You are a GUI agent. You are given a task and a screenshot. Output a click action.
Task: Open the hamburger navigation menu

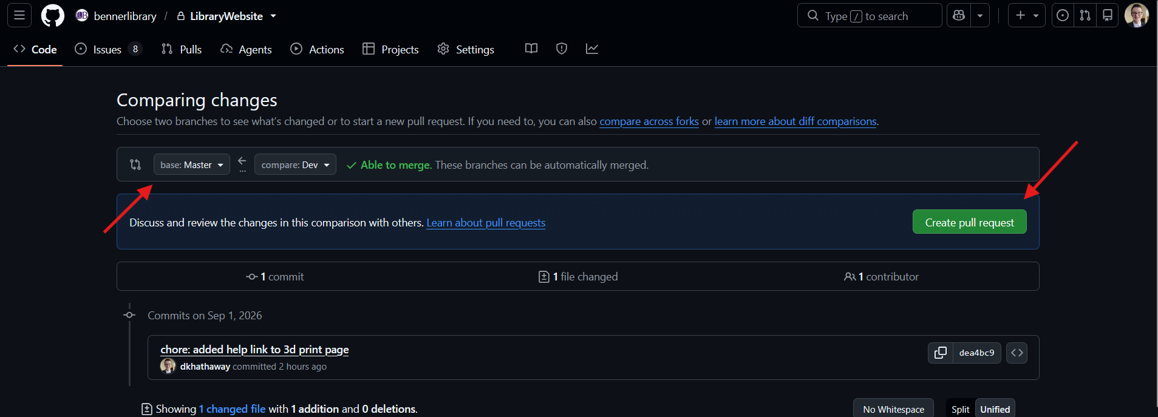pos(19,15)
